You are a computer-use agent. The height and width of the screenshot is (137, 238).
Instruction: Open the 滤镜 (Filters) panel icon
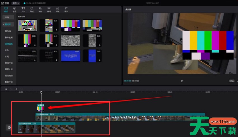coord(57,9)
